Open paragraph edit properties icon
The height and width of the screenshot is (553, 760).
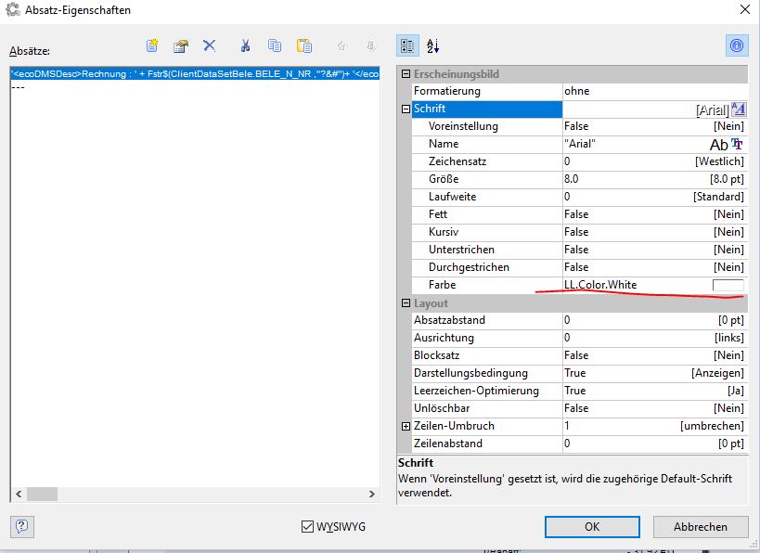[x=181, y=45]
